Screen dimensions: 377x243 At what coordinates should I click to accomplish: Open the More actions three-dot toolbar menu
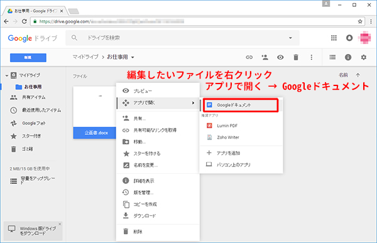312,57
